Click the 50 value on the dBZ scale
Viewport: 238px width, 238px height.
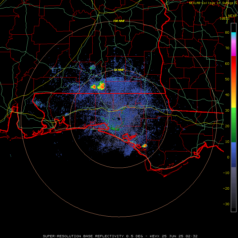[x=227, y=79]
